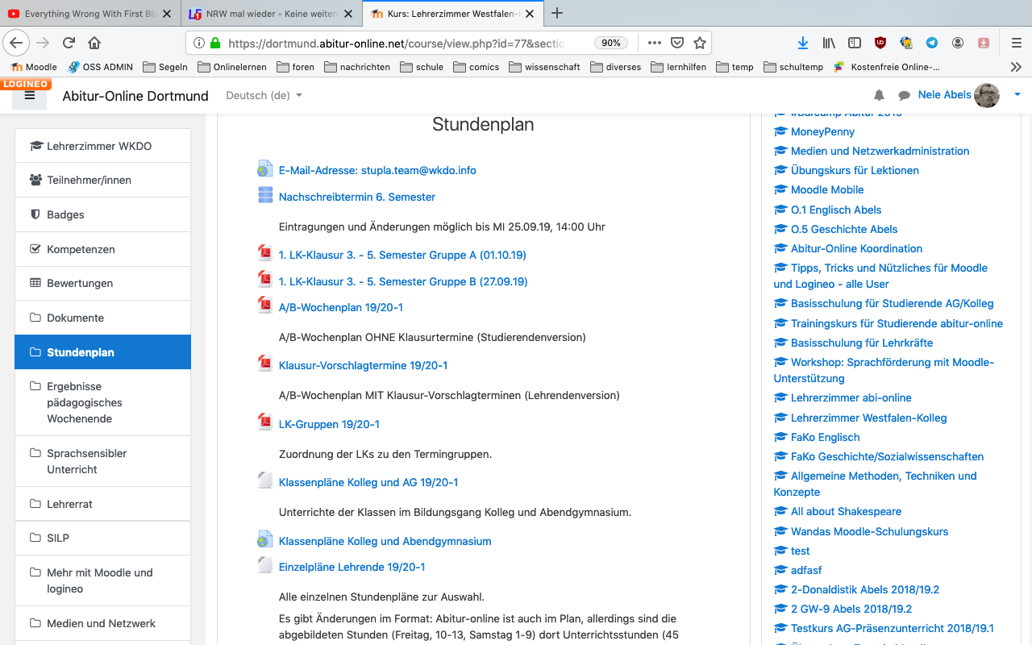The height and width of the screenshot is (645, 1032).
Task: Open the Deutsch (de) language dropdown
Action: click(x=264, y=95)
